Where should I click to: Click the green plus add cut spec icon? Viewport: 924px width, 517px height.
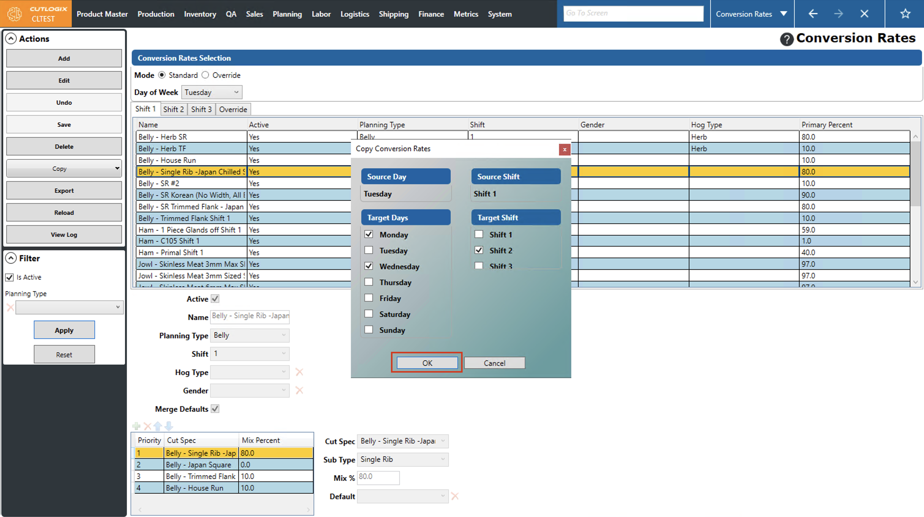[x=136, y=426]
